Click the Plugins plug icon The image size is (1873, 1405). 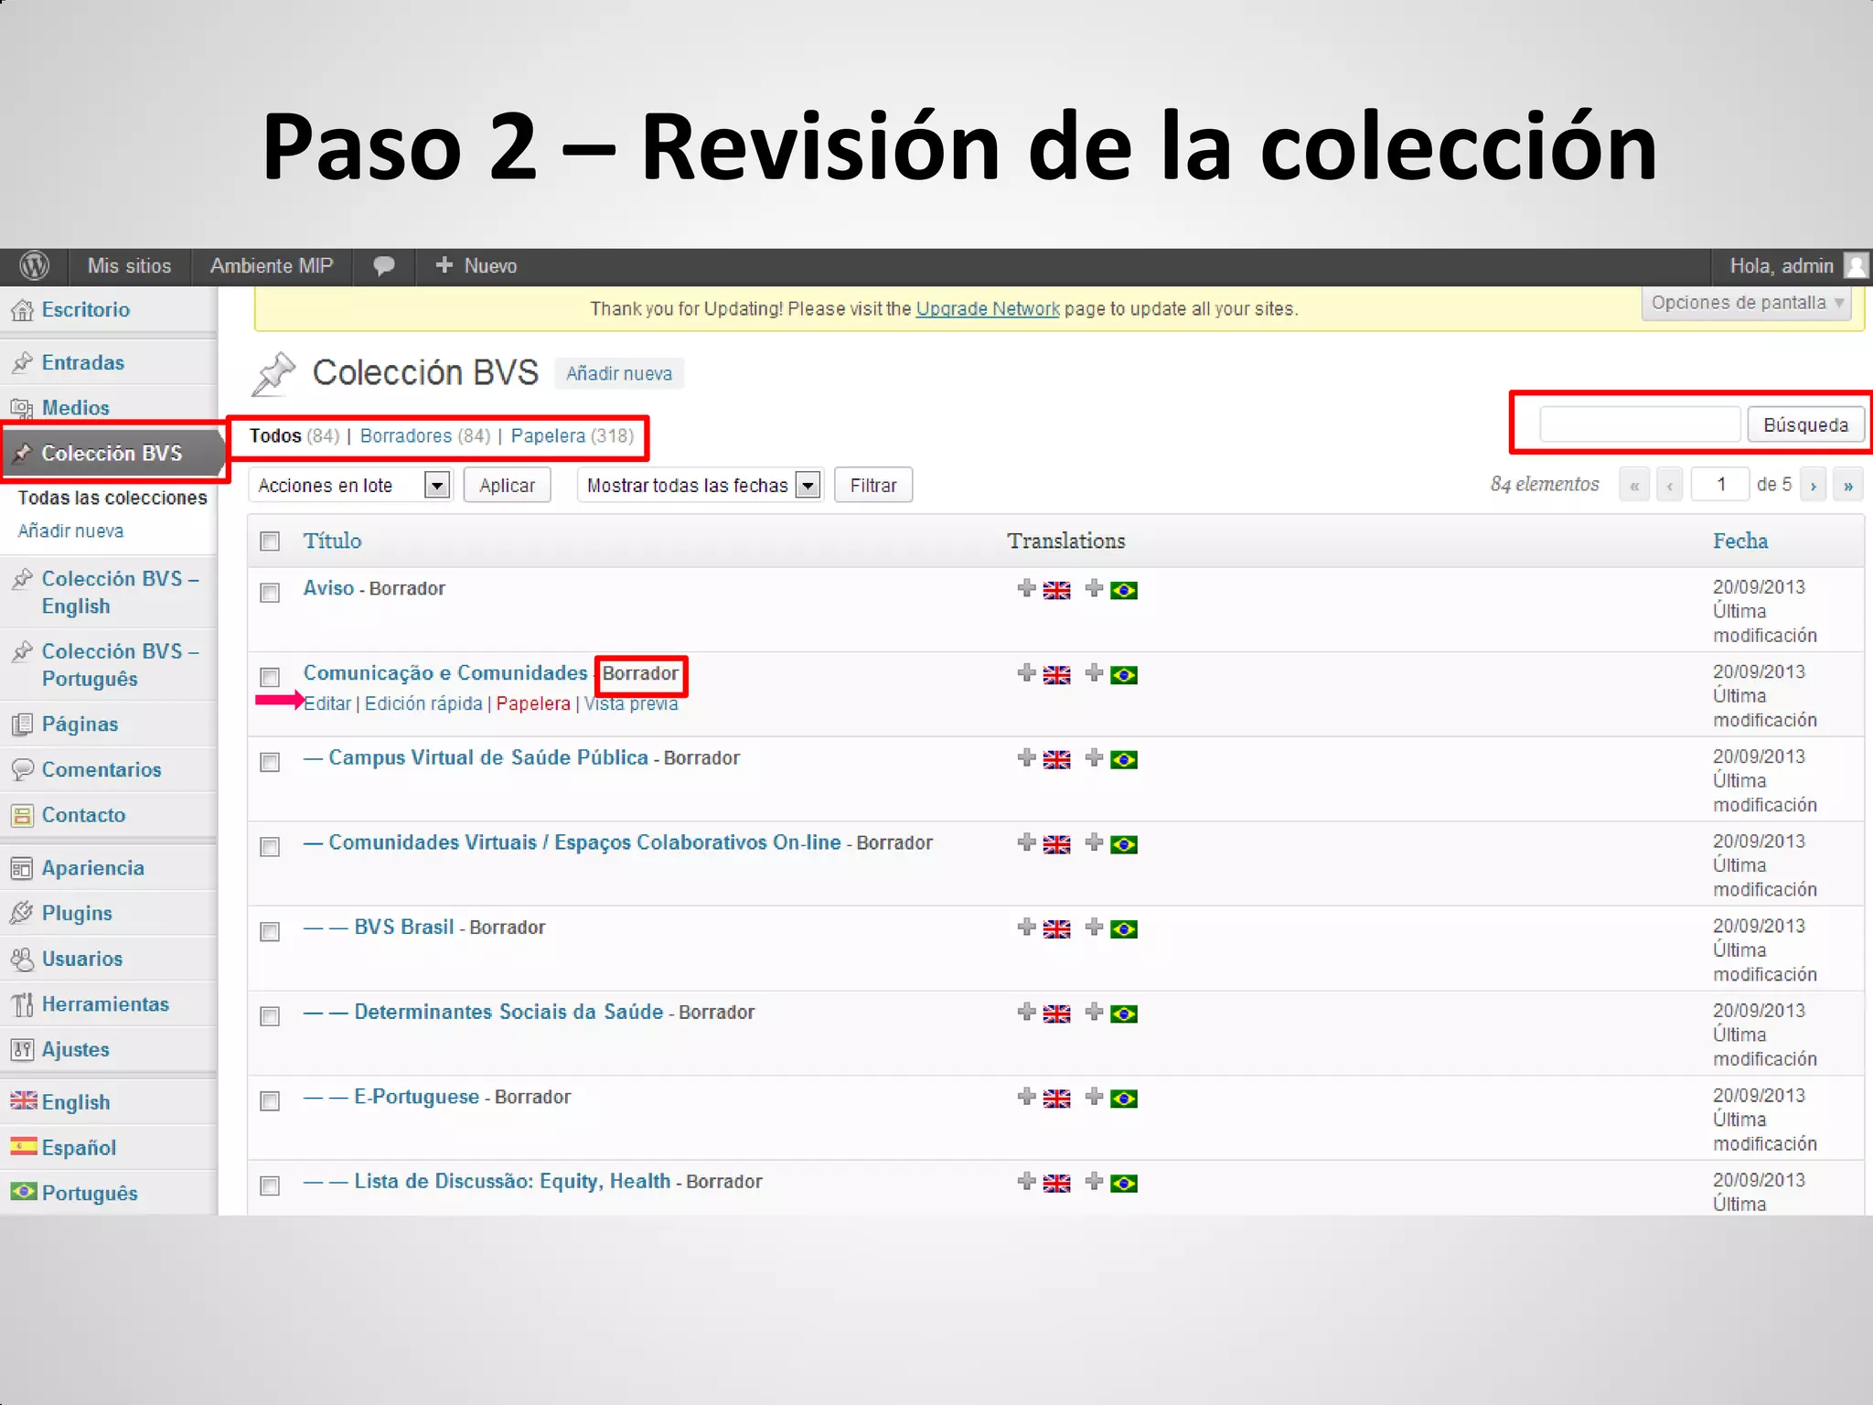tap(22, 913)
